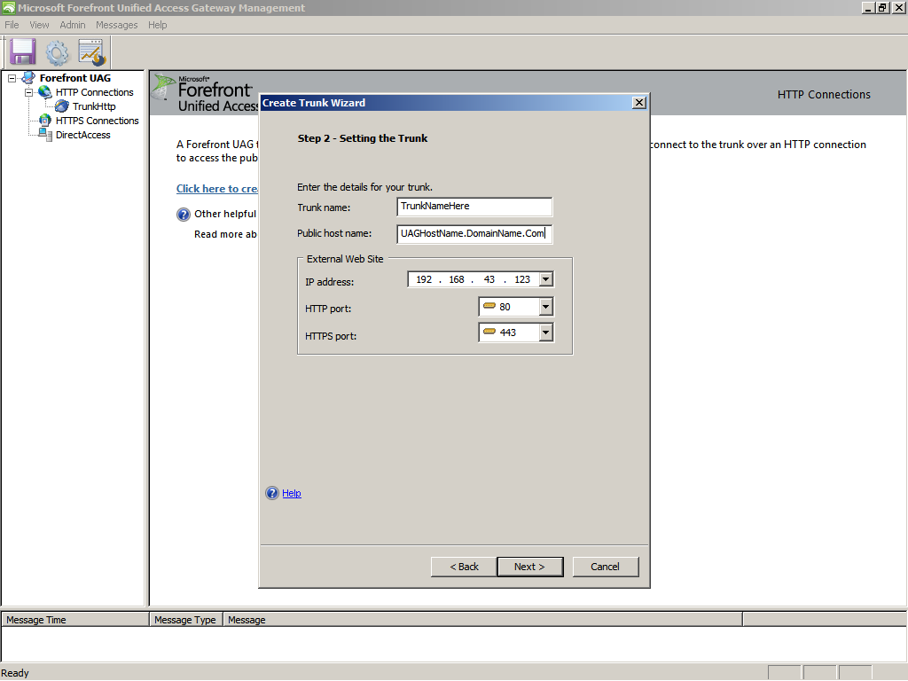This screenshot has width=908, height=681.
Task: Open the HTTP port dropdown
Action: coord(545,307)
